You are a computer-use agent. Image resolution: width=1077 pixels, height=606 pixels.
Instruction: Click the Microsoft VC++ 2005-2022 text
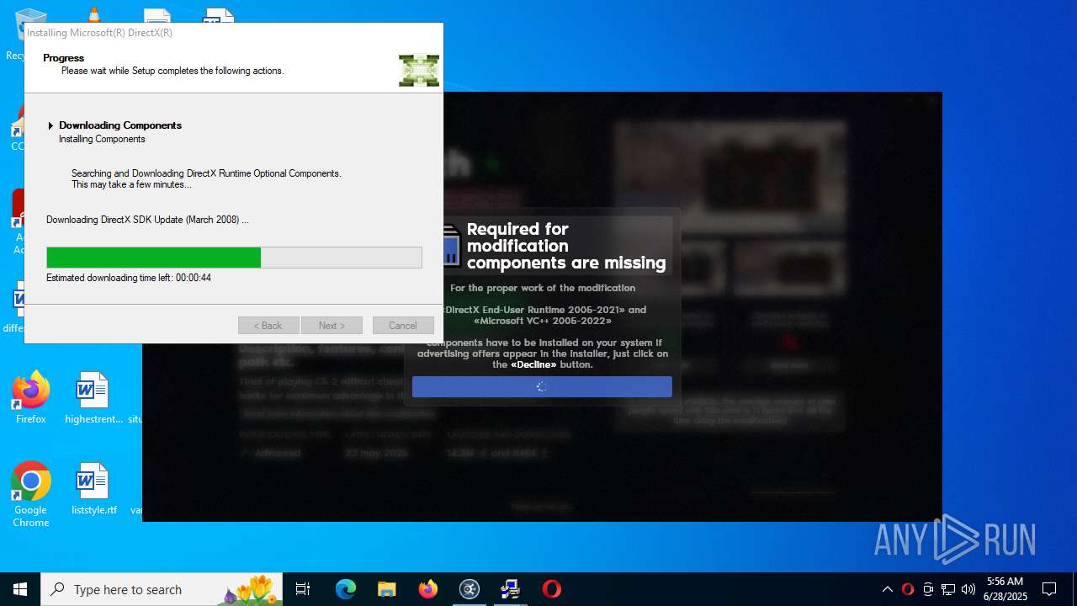pyautogui.click(x=543, y=321)
